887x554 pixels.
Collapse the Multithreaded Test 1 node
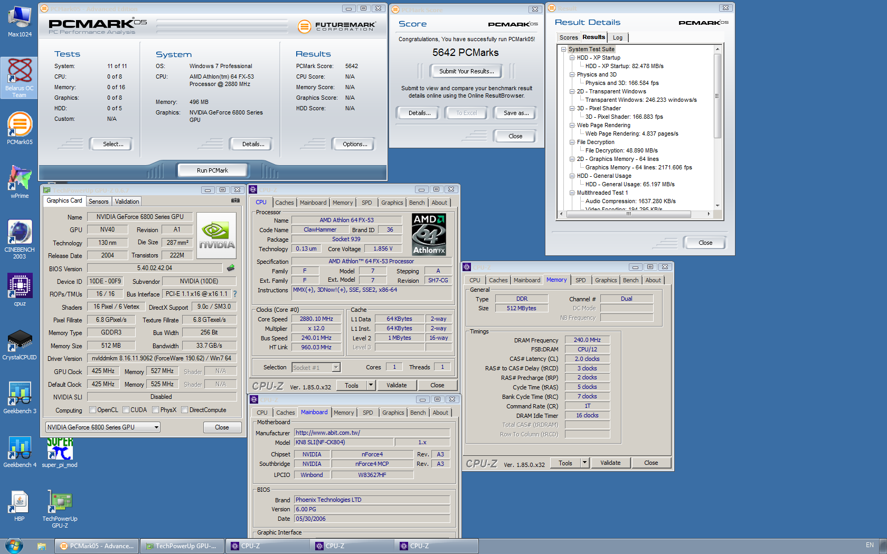572,193
